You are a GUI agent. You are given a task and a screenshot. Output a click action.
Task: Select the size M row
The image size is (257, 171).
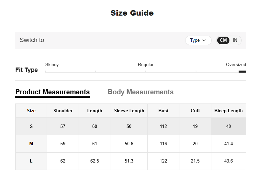click(x=31, y=144)
